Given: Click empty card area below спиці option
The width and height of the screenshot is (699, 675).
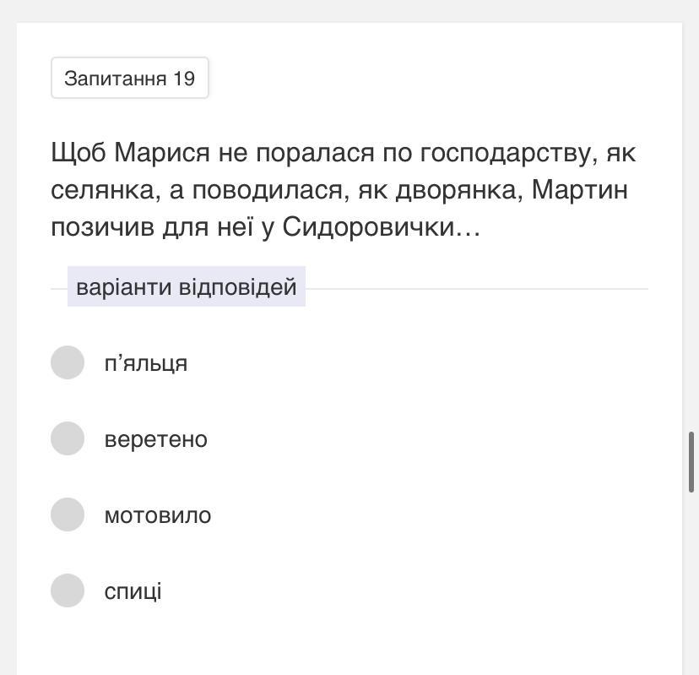Looking at the screenshot, I should [349, 642].
